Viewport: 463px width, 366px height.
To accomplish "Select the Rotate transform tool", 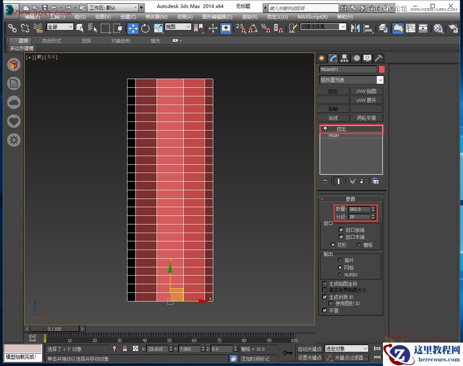I will [145, 28].
